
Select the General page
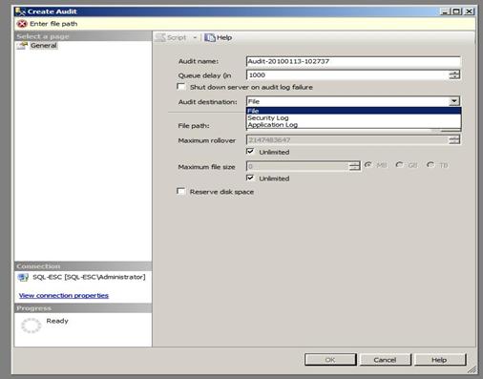44,46
